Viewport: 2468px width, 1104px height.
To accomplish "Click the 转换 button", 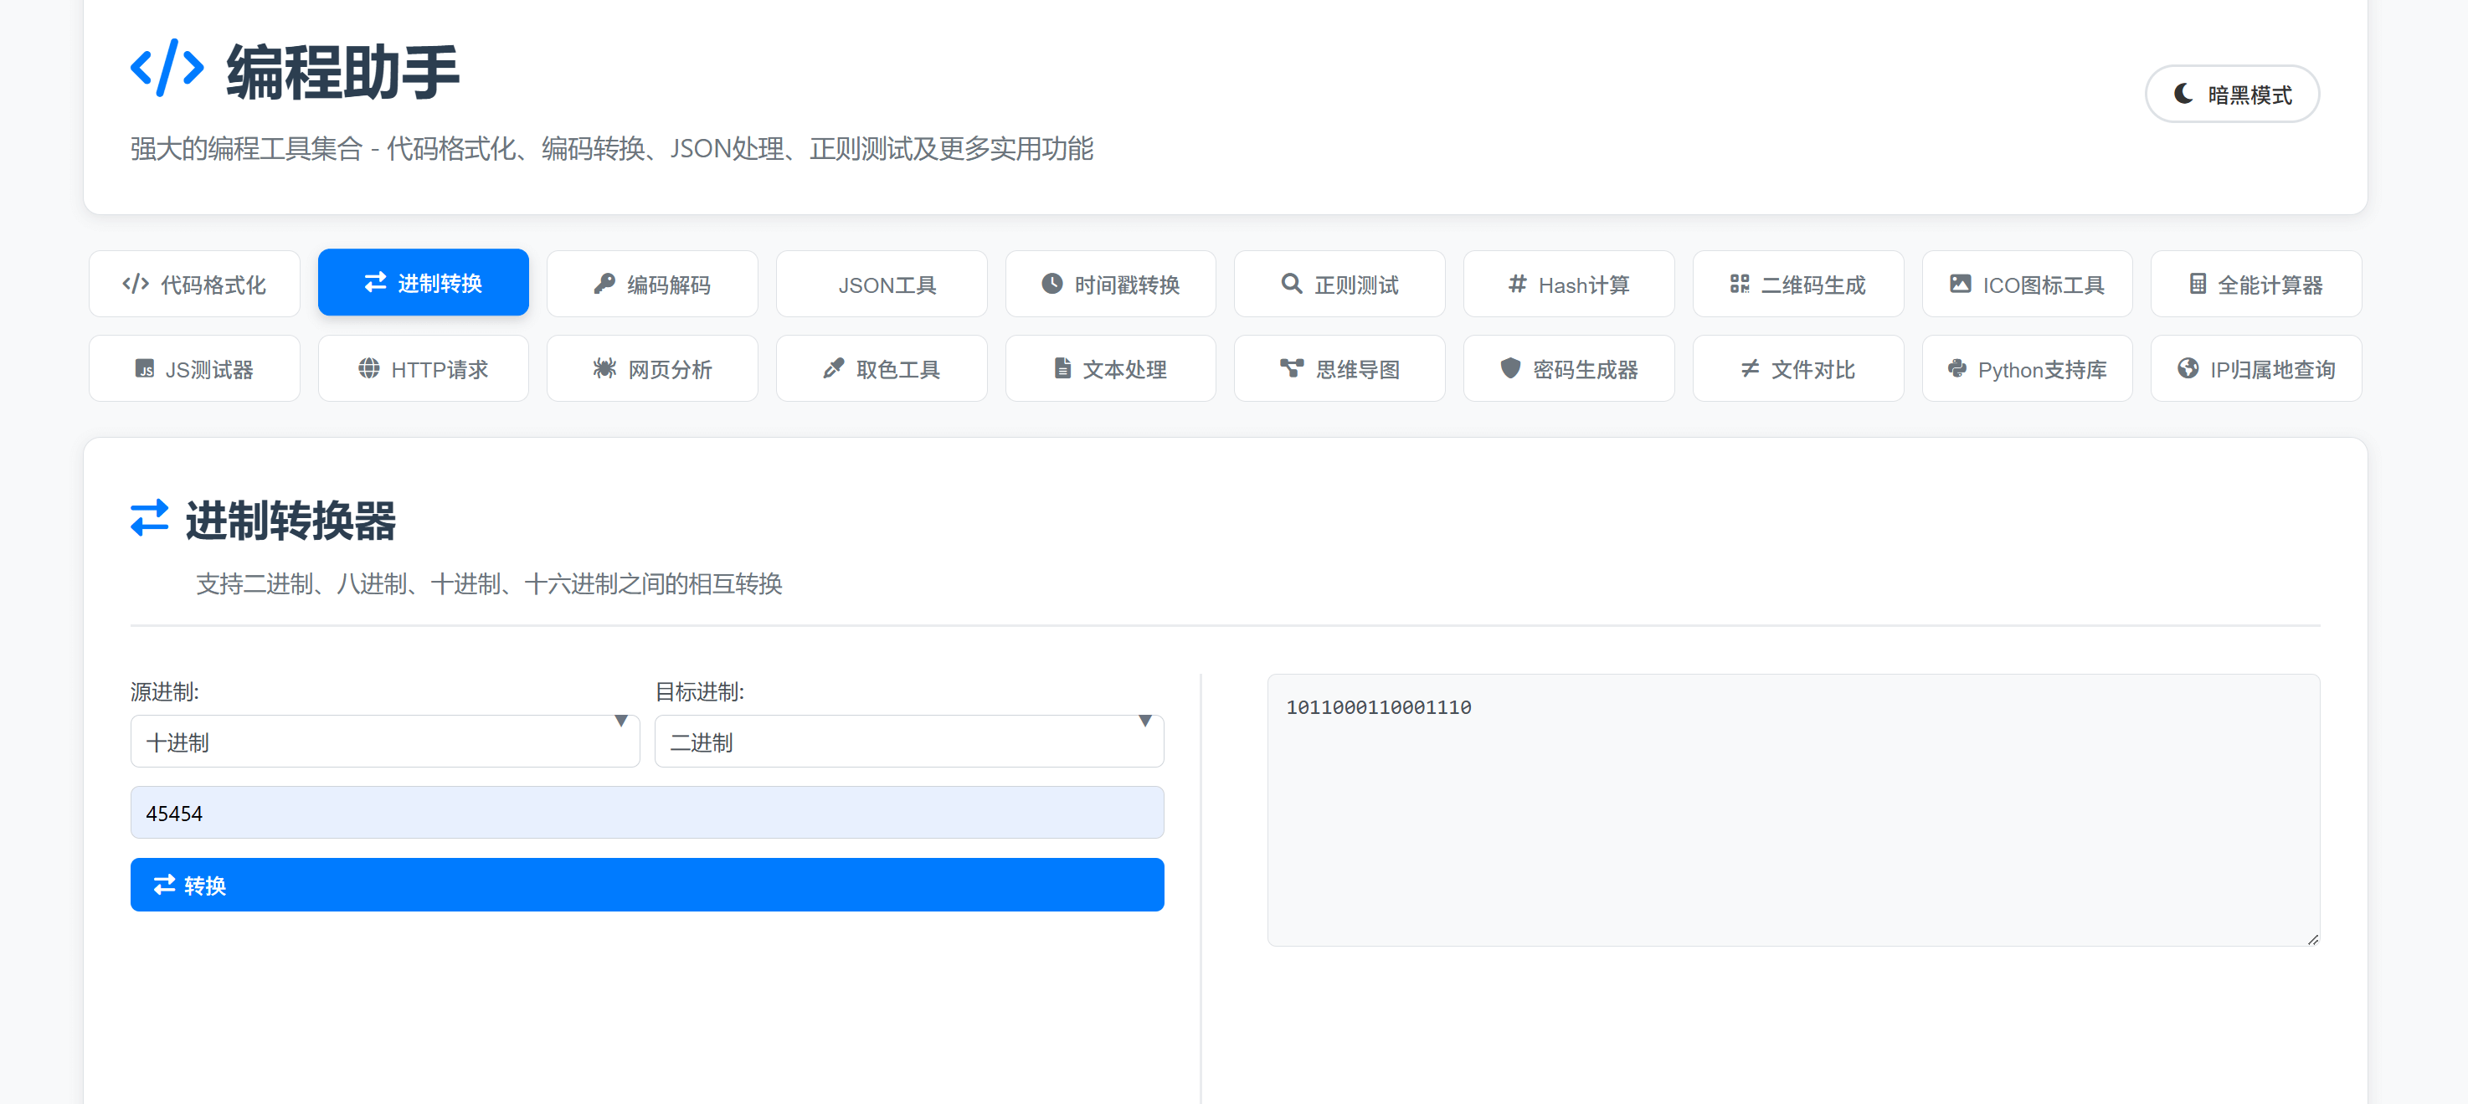I will coord(646,884).
